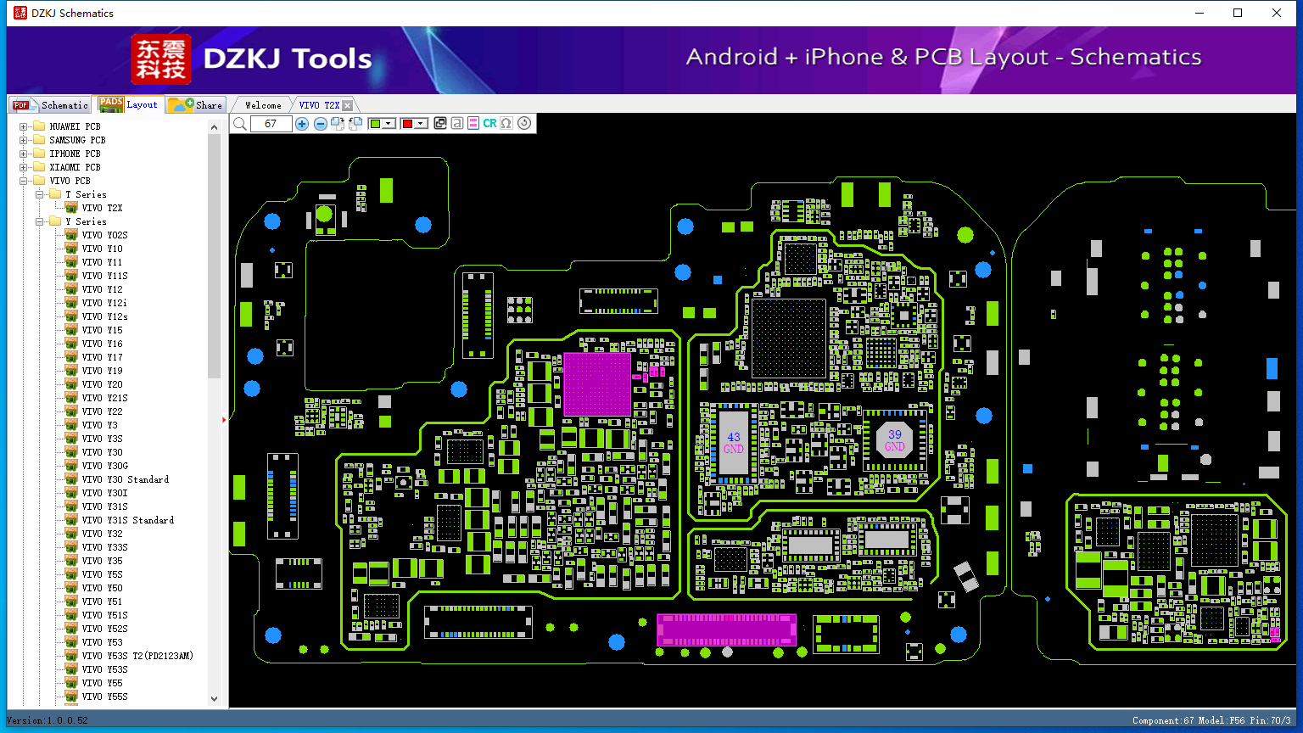
Task: Select VIVO Y11S tree entry
Action: click(104, 276)
